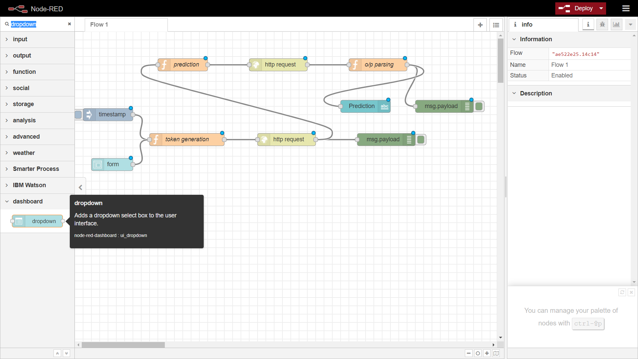Zoom in the workspace
Viewport: 638px width, 359px height.
point(487,353)
